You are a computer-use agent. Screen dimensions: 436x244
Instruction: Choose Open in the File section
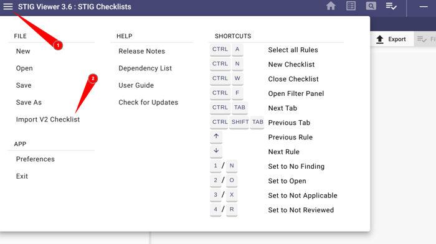[x=24, y=68]
